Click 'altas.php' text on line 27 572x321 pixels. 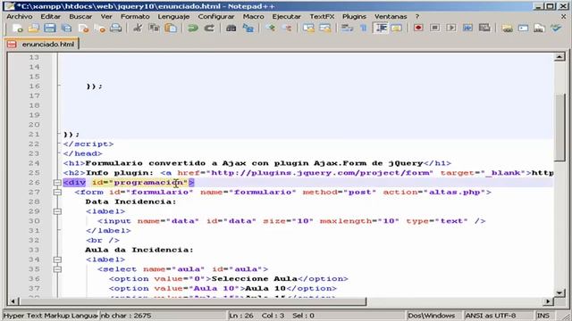(454, 193)
